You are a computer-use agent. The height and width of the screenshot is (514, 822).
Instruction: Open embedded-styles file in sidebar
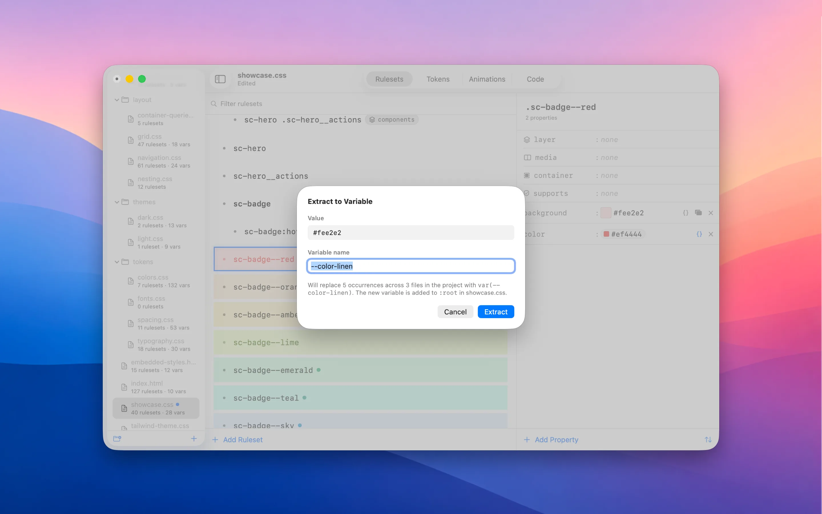point(156,366)
